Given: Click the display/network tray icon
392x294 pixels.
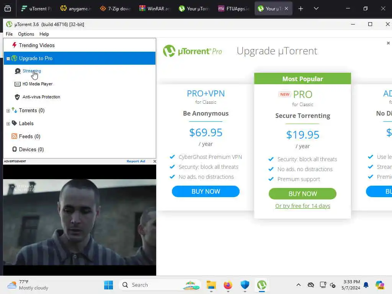Looking at the screenshot, I should coord(323,285).
